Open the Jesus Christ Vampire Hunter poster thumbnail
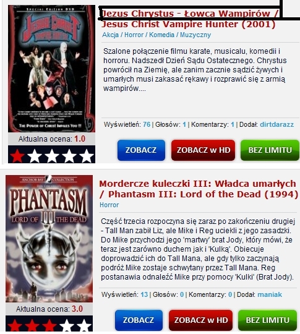Screen dimensions: 300x334 click(x=51, y=69)
